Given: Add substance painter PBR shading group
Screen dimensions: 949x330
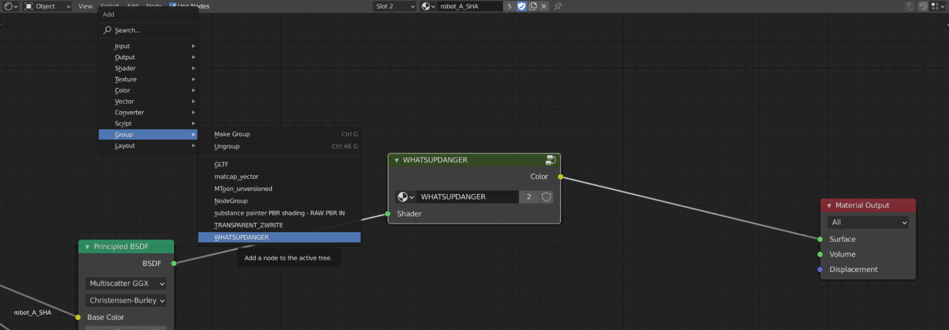Looking at the screenshot, I should [x=279, y=213].
